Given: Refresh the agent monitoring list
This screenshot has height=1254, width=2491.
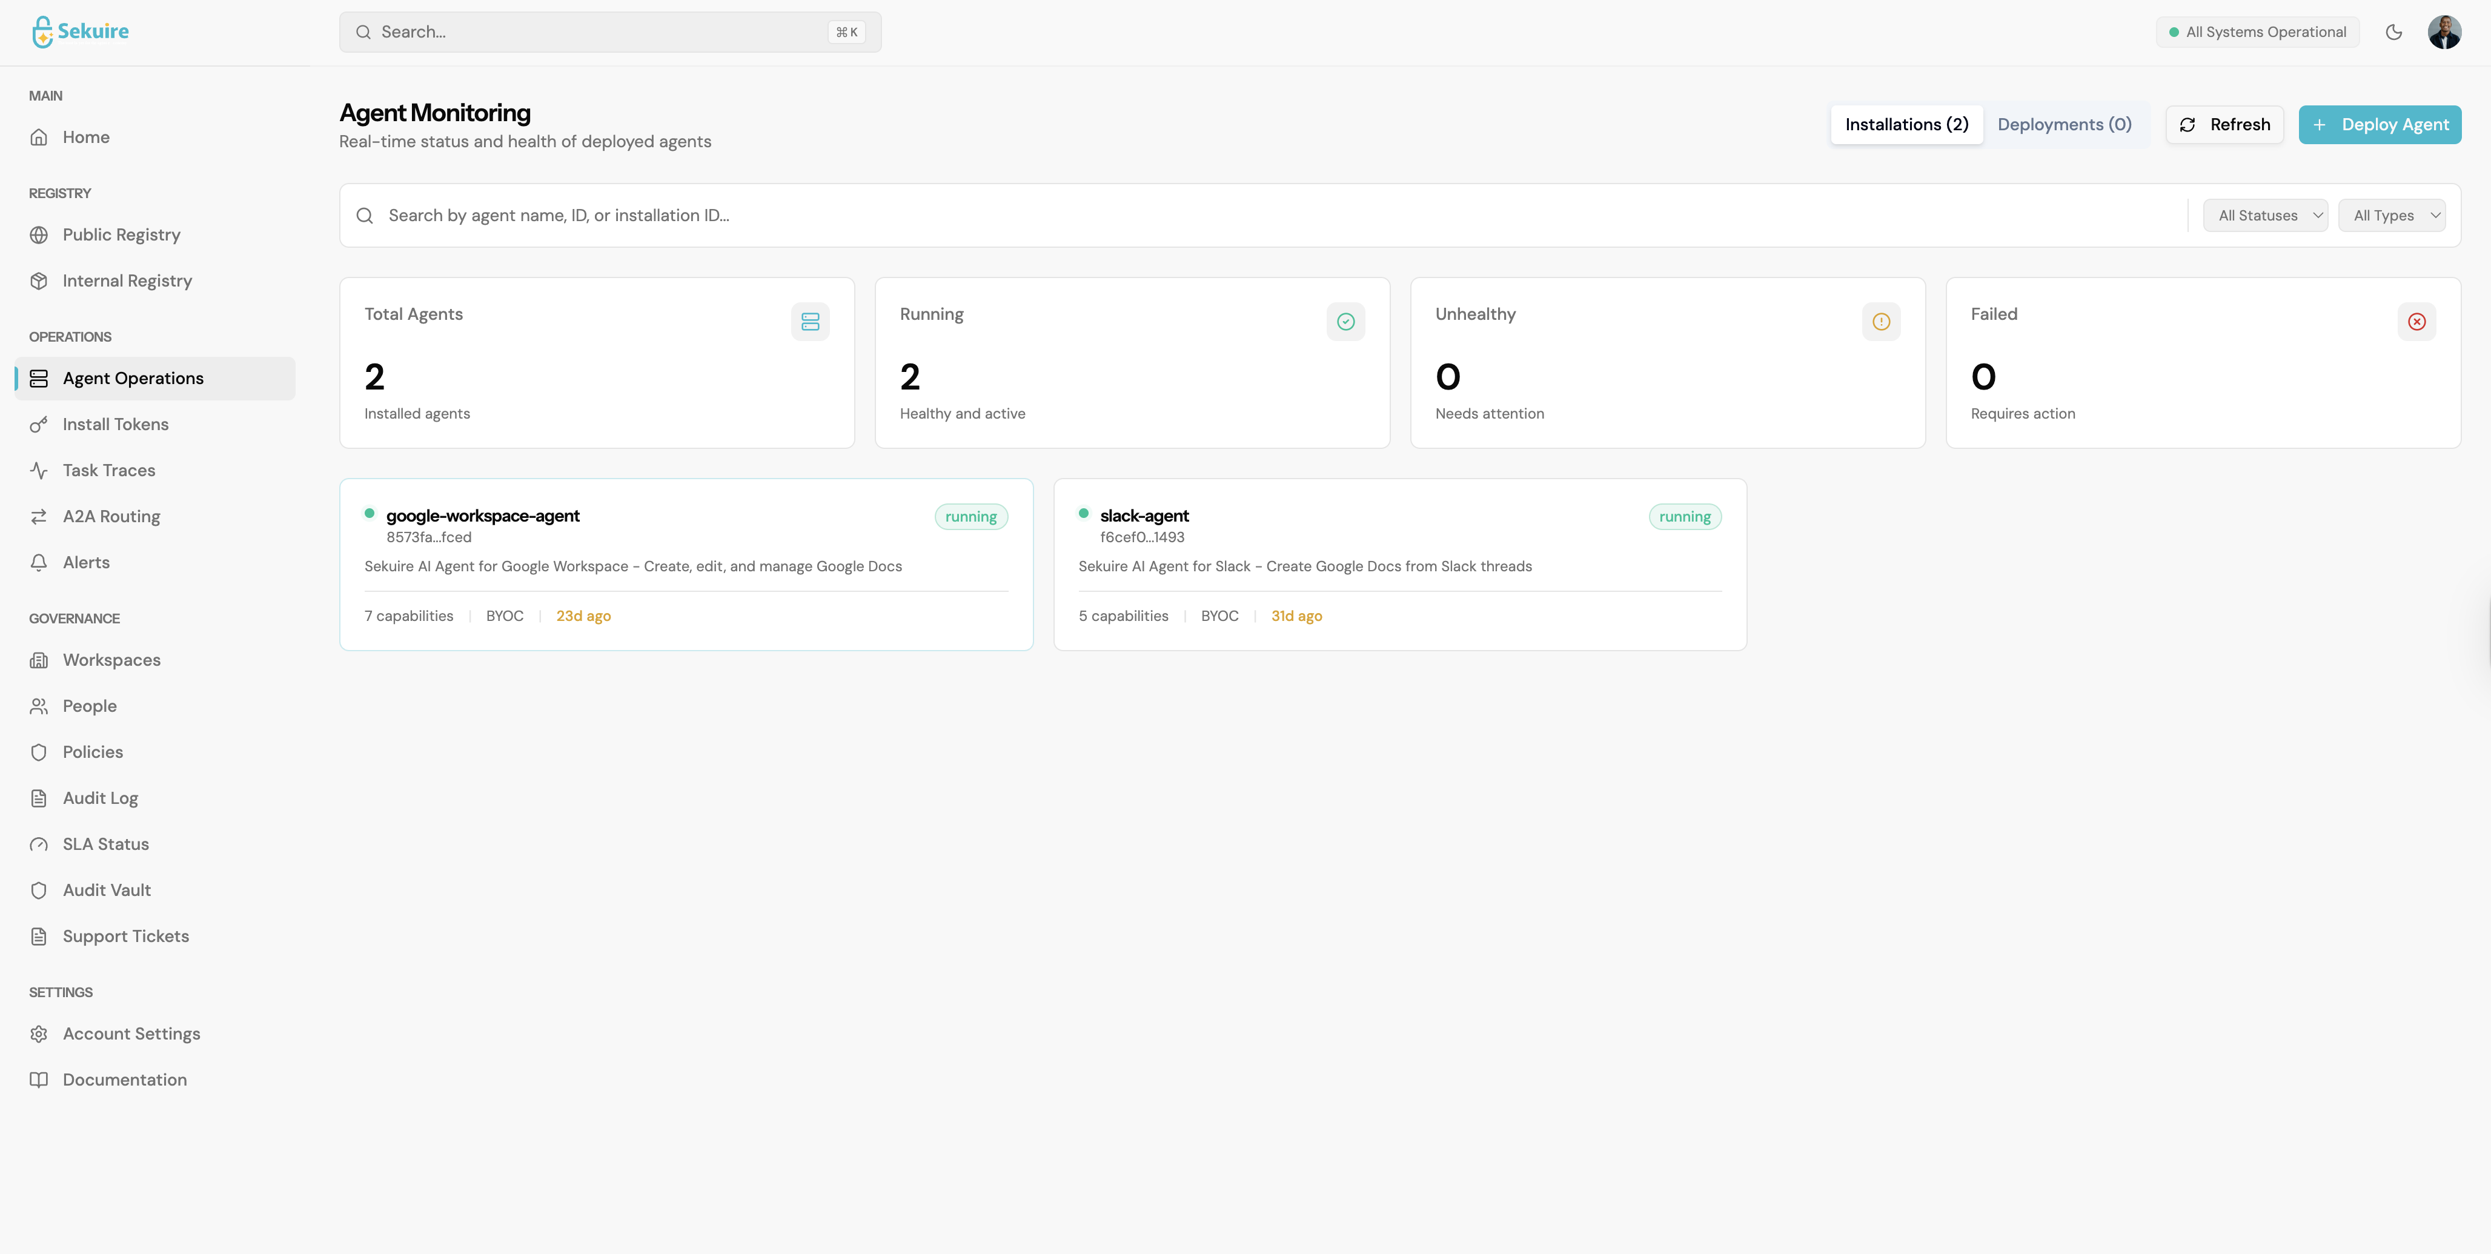Looking at the screenshot, I should click(2224, 124).
